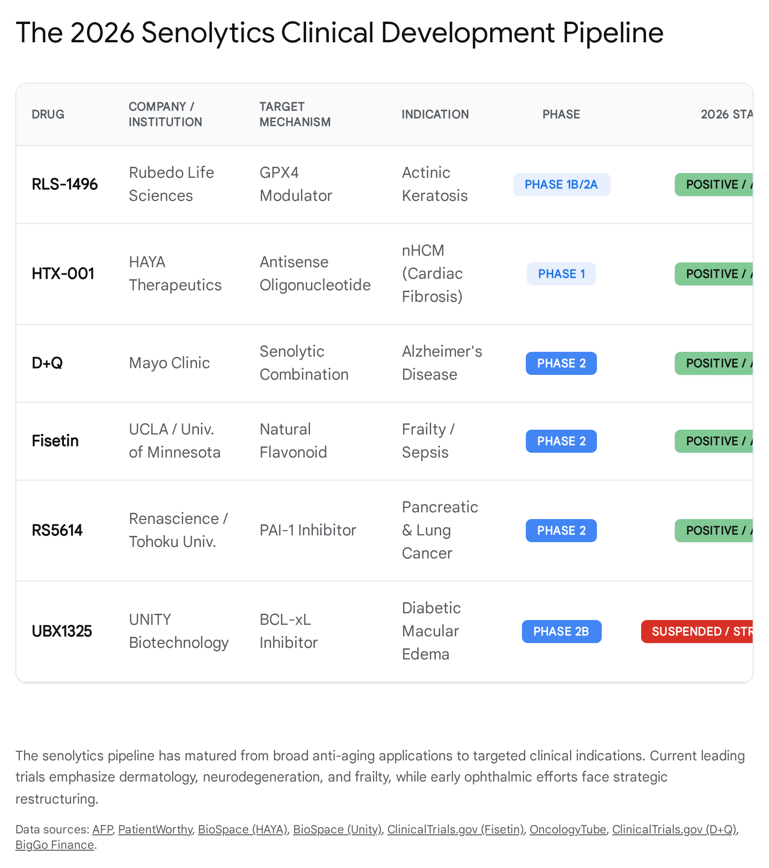
Task: Click the TARGET MECHANISM column header
Action: point(295,114)
